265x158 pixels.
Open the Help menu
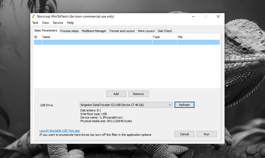coord(70,23)
